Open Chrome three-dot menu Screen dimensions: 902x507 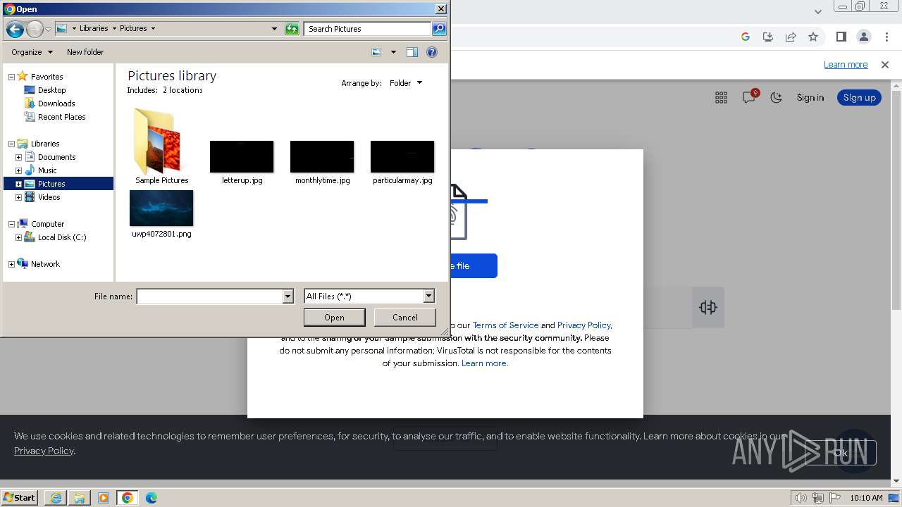(x=886, y=37)
